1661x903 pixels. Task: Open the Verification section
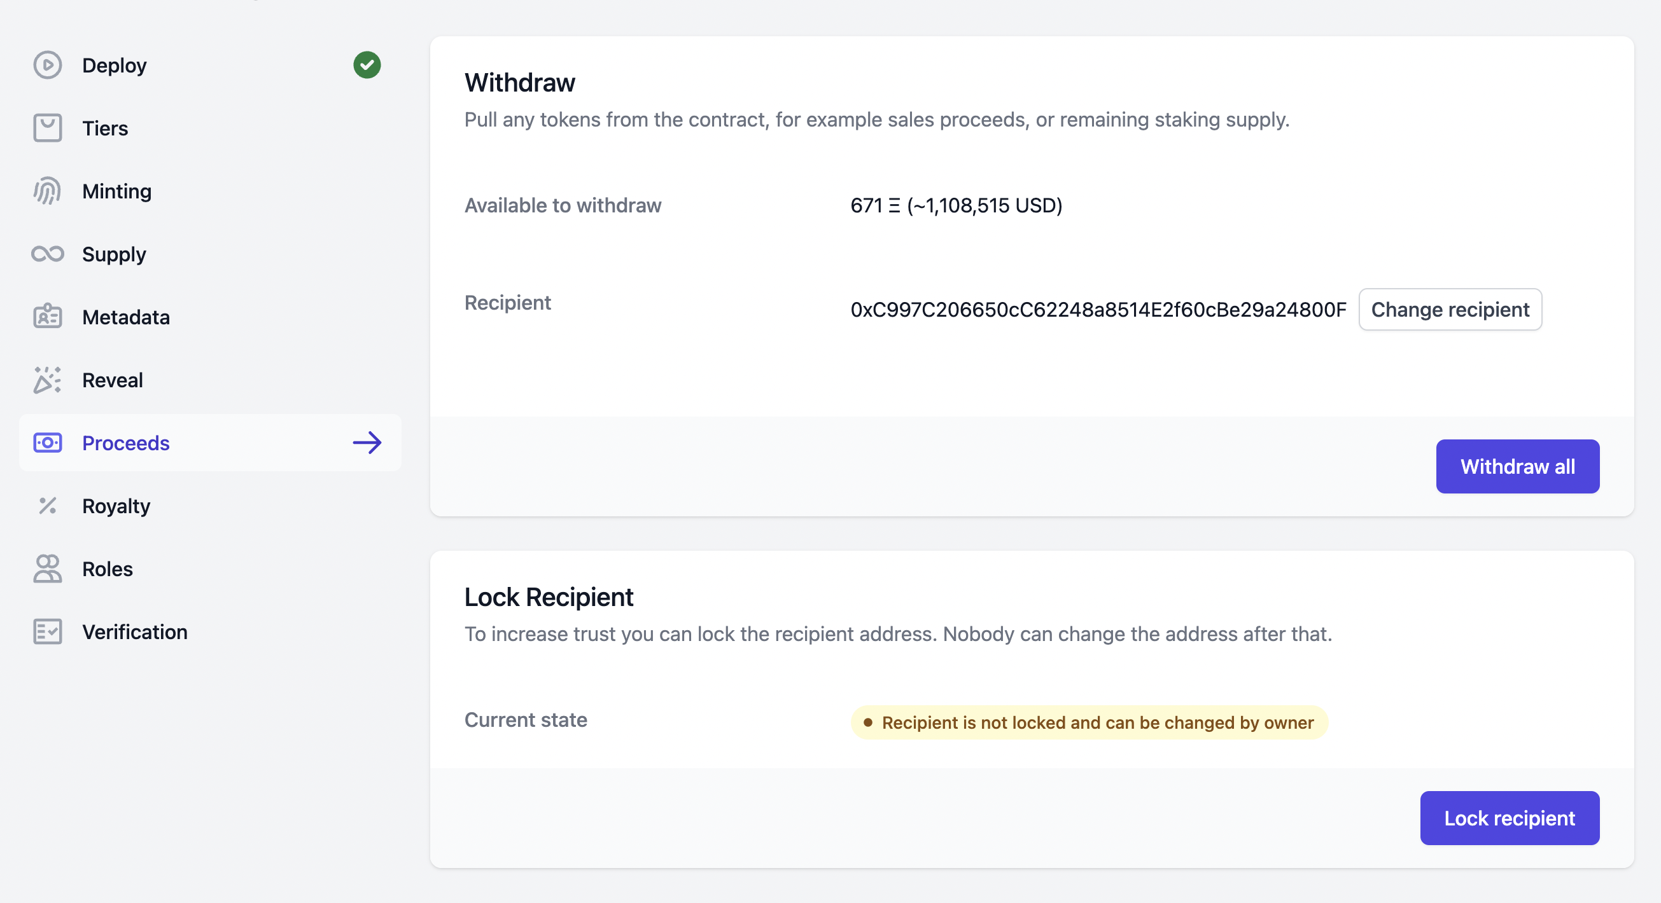coord(209,632)
